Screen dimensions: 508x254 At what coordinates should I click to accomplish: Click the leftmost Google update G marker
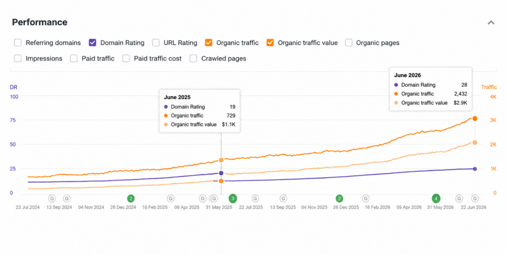pos(52,198)
